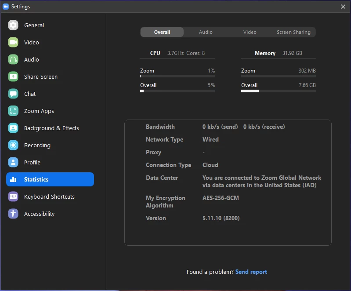Click the Overall CPU usage bar

pyautogui.click(x=177, y=91)
